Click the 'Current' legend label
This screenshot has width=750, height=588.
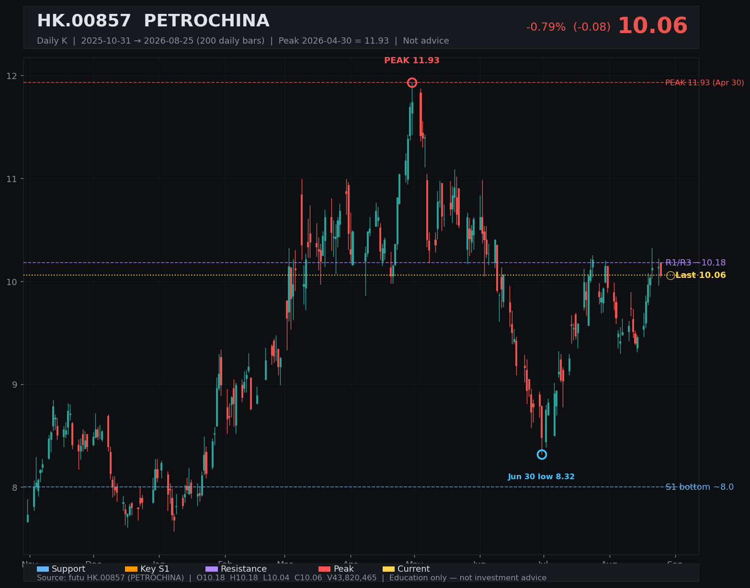(414, 569)
